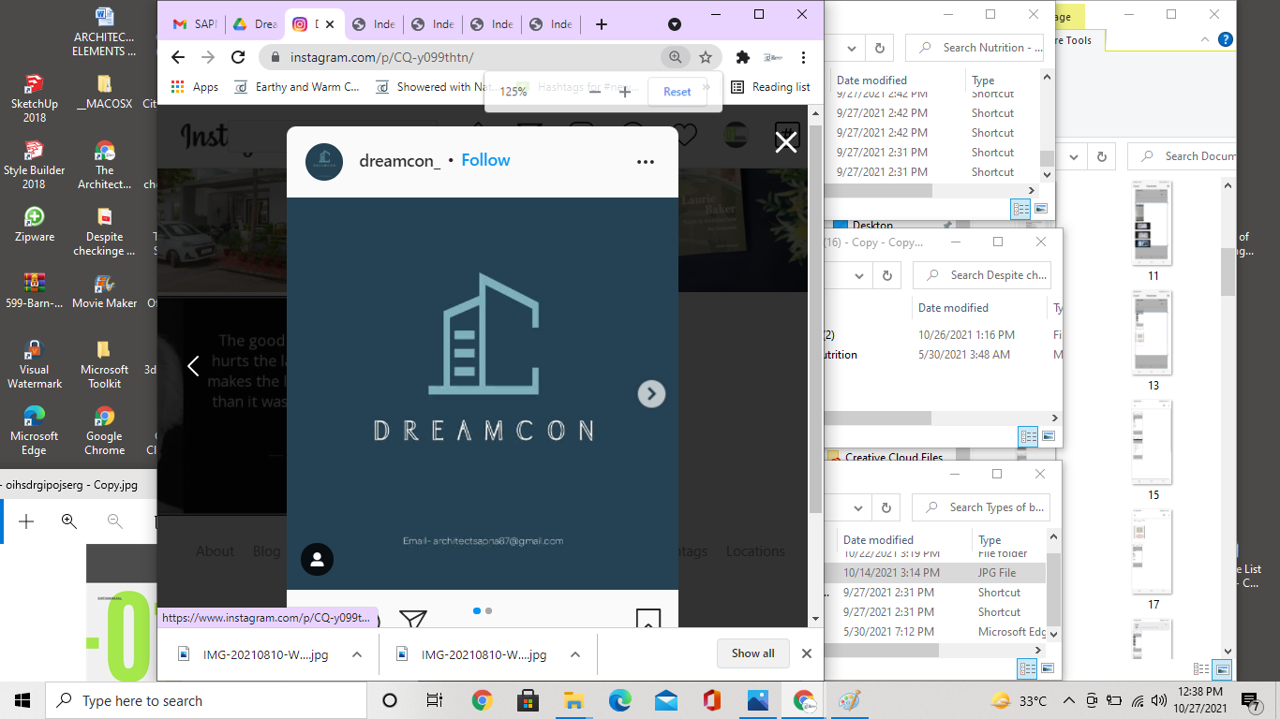Switch to the Gmail tab
Image resolution: width=1280 pixels, height=719 pixels.
(194, 24)
